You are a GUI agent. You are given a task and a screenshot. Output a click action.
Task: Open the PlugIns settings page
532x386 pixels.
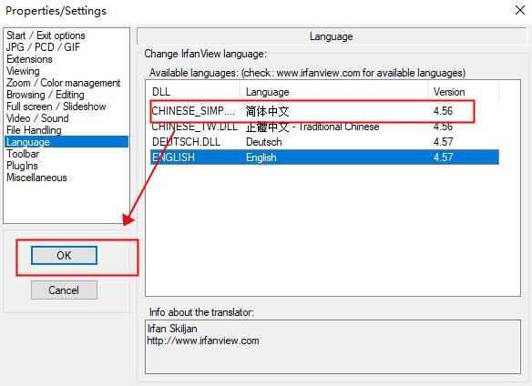click(23, 166)
